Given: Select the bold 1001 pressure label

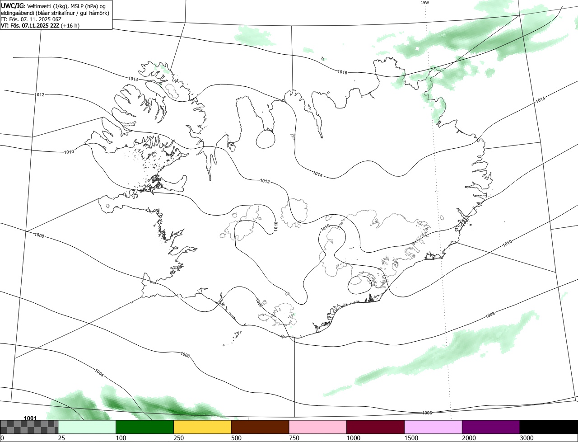Looking at the screenshot, I should [x=30, y=418].
